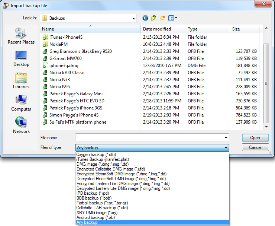The width and height of the screenshot is (275, 226).
Task: Click the DMG File type cell
Action: point(197,66)
